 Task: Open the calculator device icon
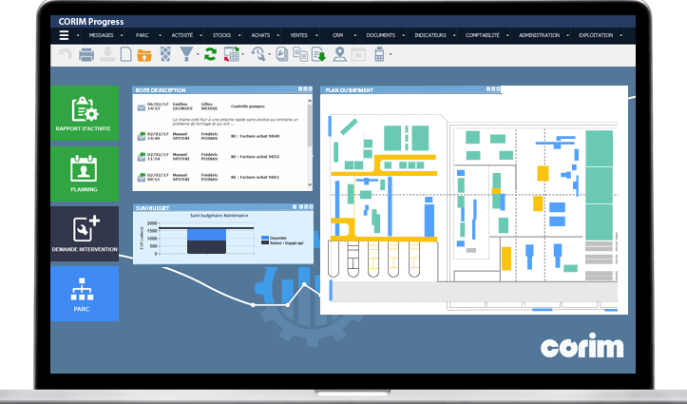click(379, 54)
